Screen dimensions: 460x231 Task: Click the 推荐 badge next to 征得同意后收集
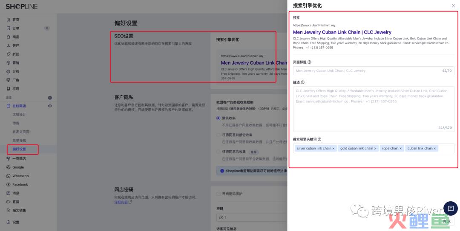(253, 152)
